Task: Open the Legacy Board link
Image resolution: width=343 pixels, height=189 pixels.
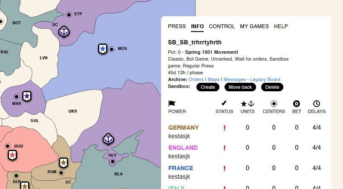Action: 265,79
